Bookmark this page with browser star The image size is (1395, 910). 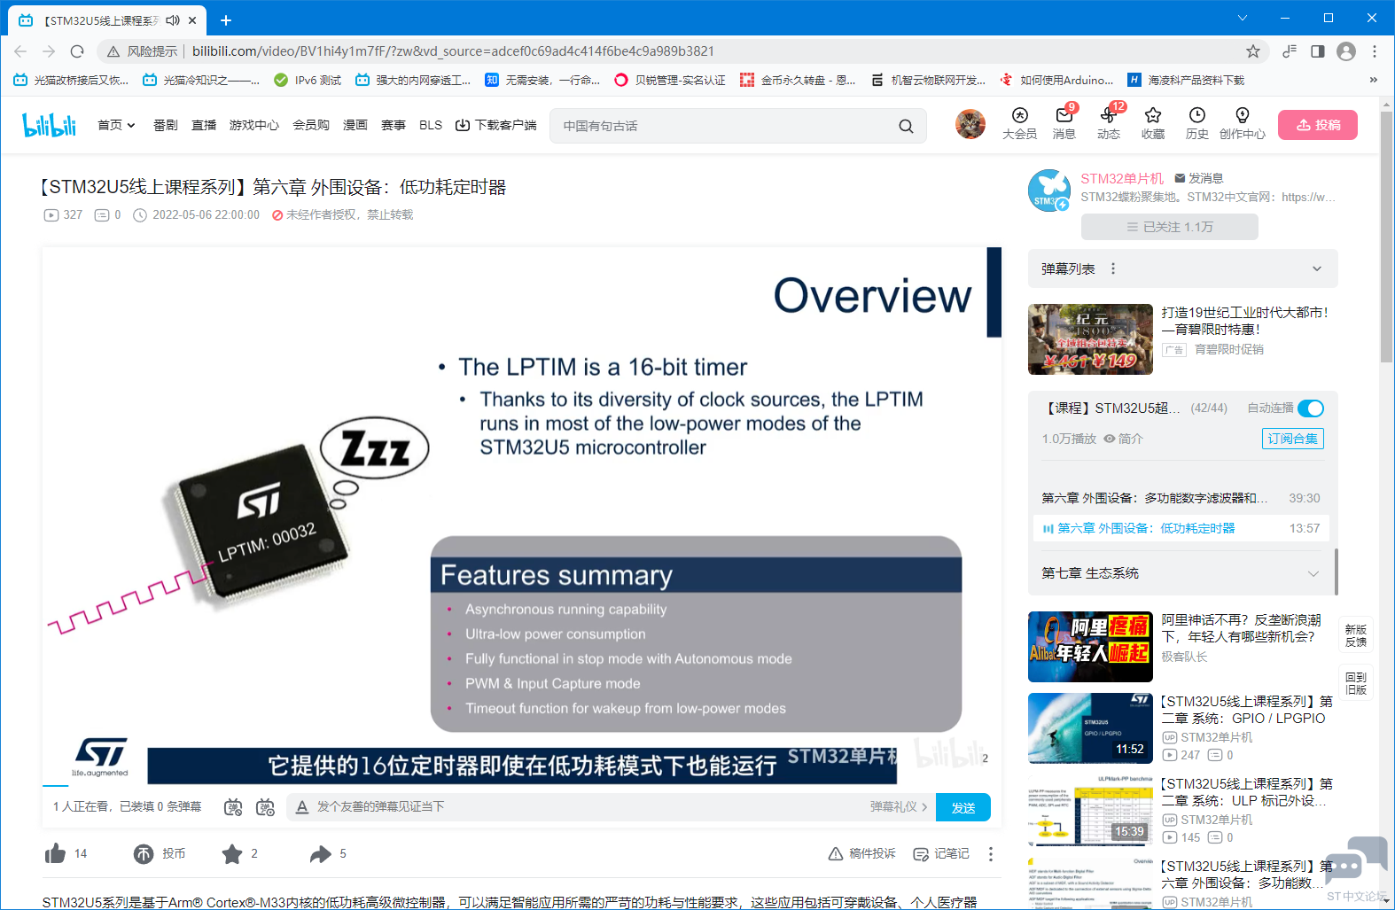[1253, 51]
